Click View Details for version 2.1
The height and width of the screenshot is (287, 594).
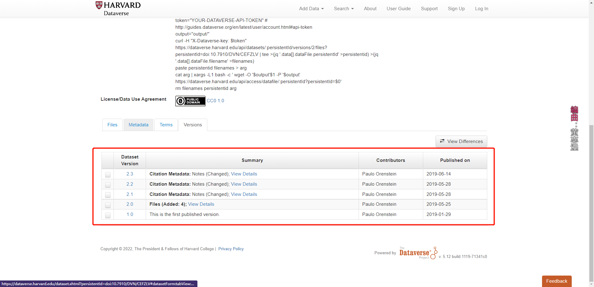coord(244,194)
